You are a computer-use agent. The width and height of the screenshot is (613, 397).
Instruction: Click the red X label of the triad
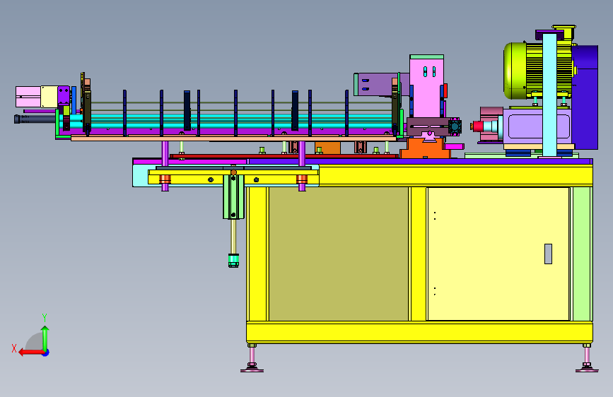click(14, 348)
